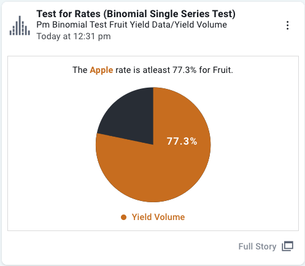Click the Yield Volume legend text
The width and height of the screenshot is (305, 266).
[x=158, y=217]
